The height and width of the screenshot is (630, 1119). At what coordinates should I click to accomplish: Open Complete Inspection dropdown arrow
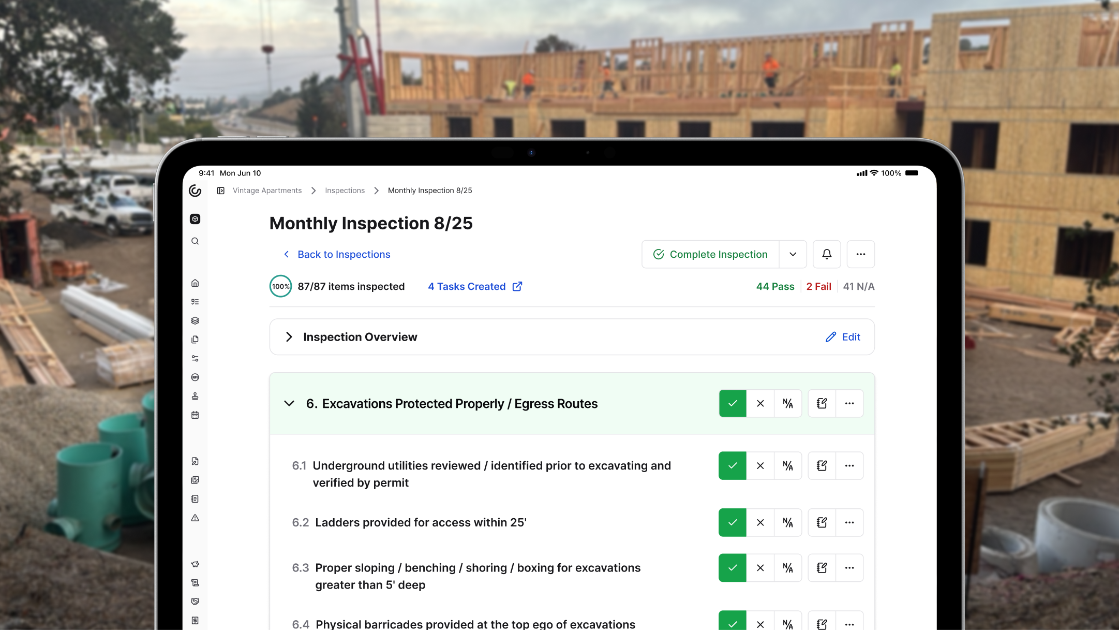pyautogui.click(x=793, y=254)
